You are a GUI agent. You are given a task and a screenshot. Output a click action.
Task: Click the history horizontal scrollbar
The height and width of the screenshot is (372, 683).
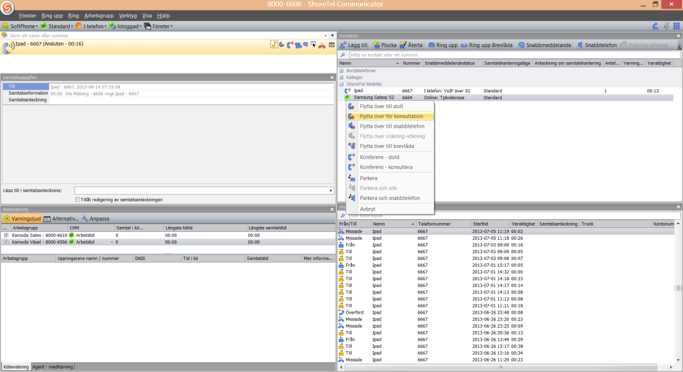coord(501,368)
